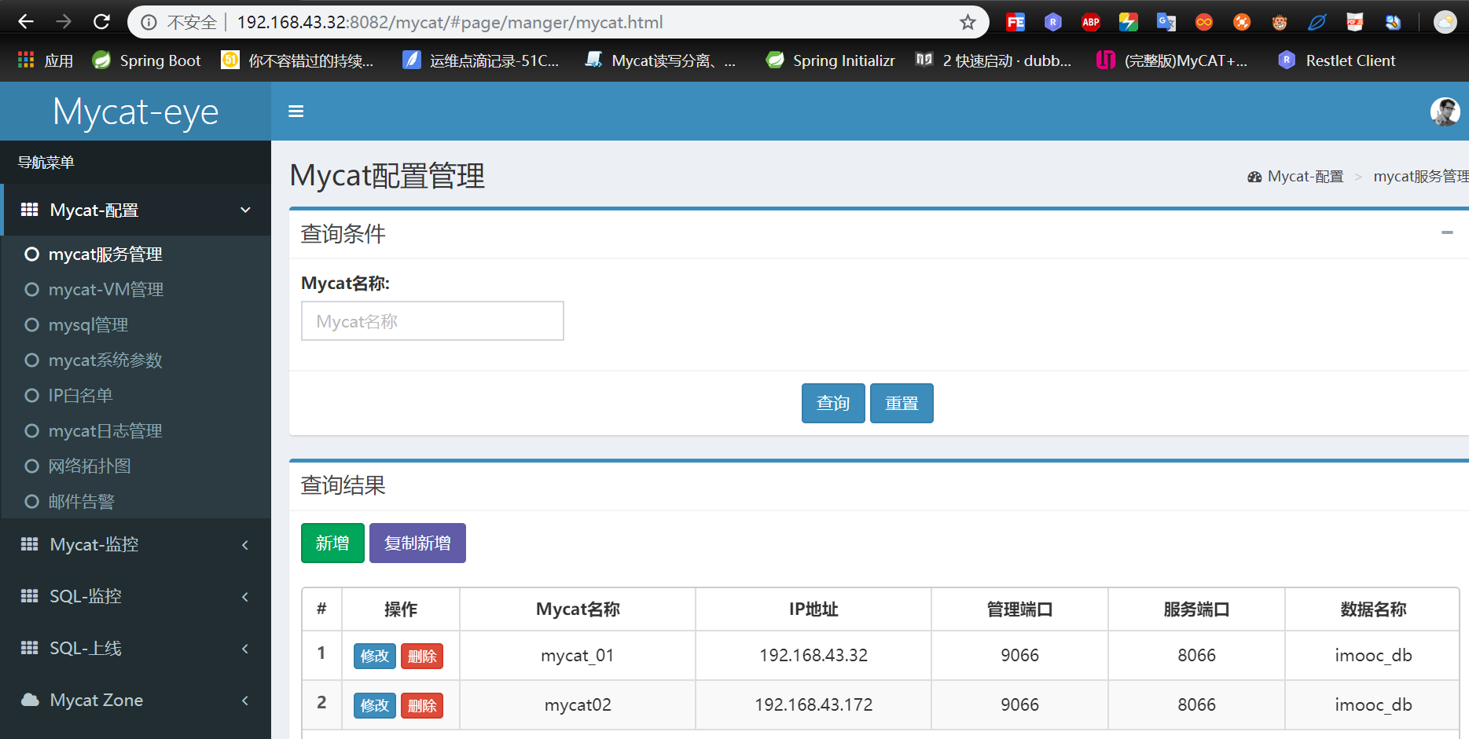Select mycat日志管理 in sidebar

pos(105,431)
